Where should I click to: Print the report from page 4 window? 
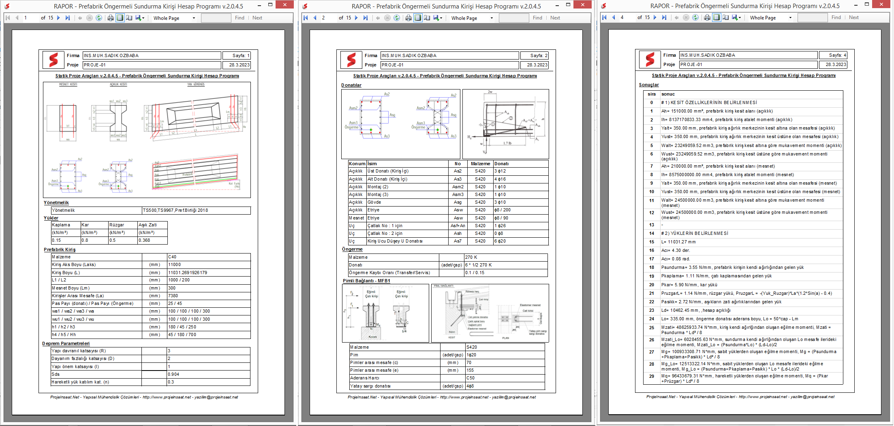(x=707, y=17)
